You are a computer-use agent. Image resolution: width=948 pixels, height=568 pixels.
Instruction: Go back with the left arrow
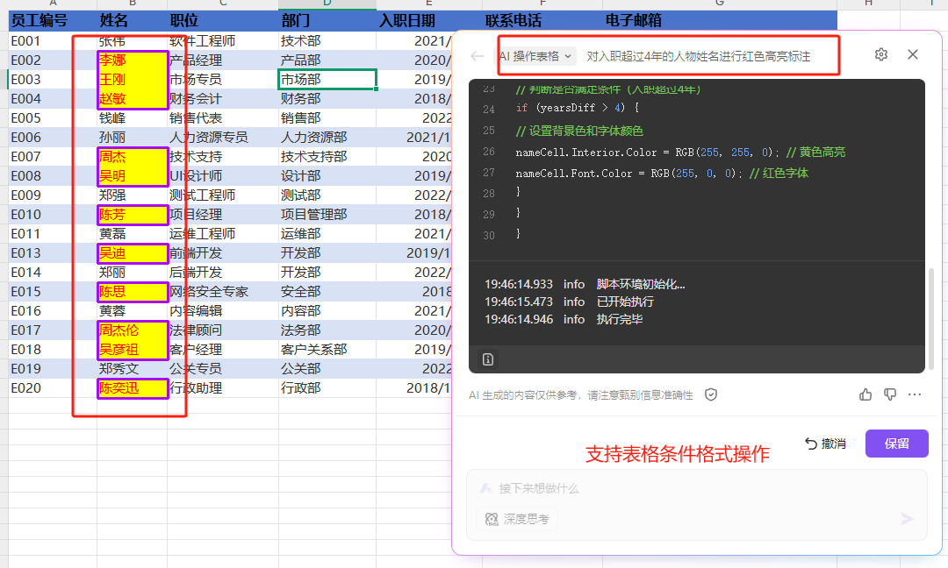coord(477,57)
